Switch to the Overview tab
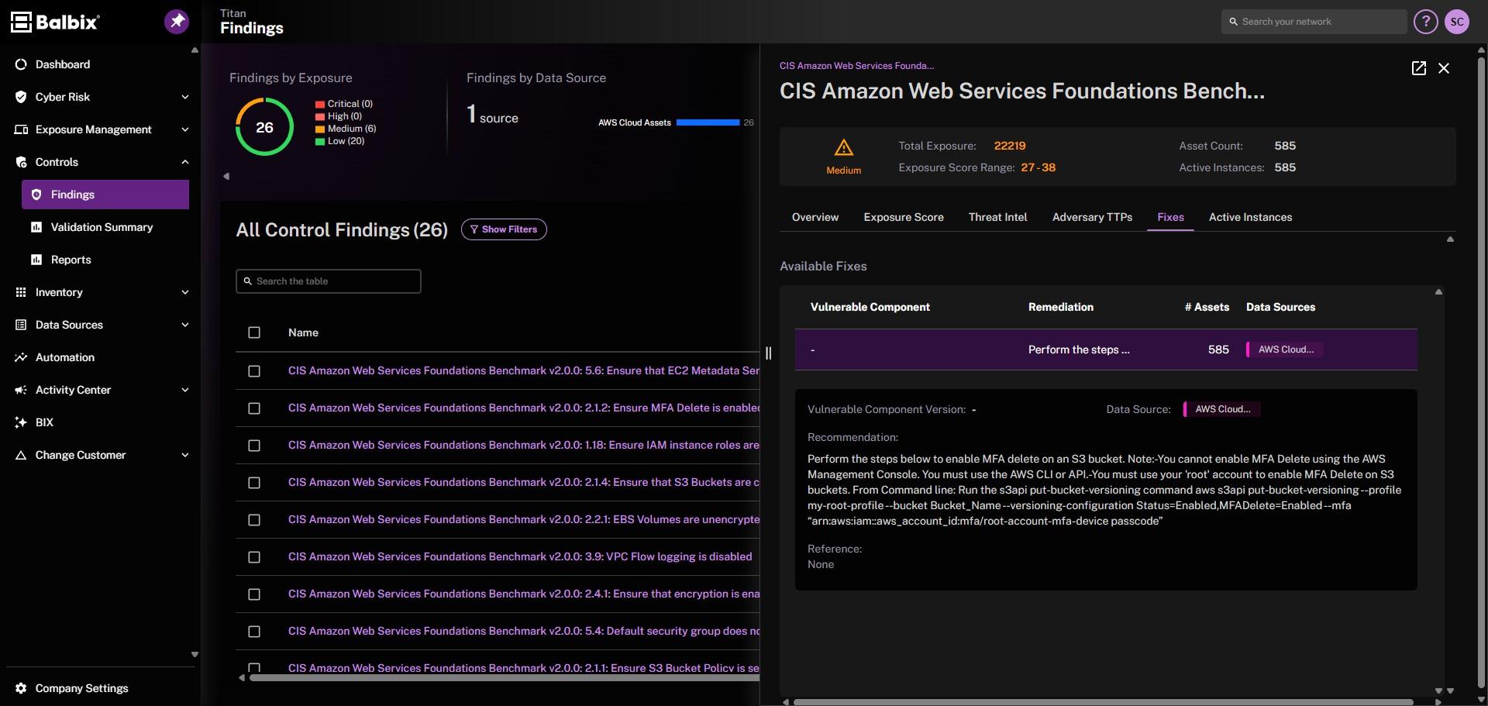1488x706 pixels. click(815, 217)
